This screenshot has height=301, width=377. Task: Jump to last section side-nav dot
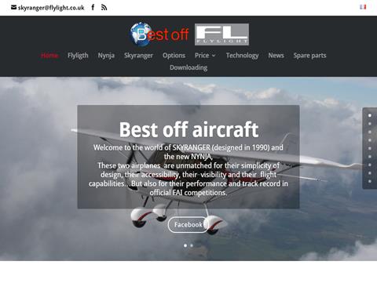pos(370,181)
